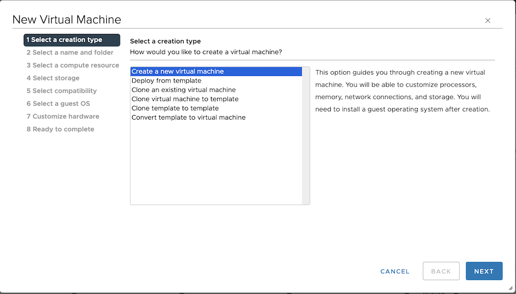This screenshot has width=516, height=294.
Task: Select Convert template to virtual machine
Action: point(216,118)
